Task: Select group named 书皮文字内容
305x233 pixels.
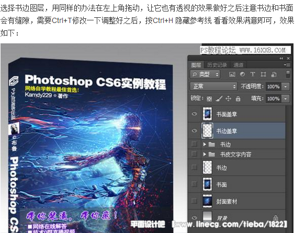Action: pos(235,154)
